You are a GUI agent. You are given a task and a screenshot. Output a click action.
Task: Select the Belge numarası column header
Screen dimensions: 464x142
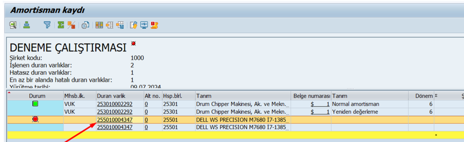pyautogui.click(x=312, y=96)
